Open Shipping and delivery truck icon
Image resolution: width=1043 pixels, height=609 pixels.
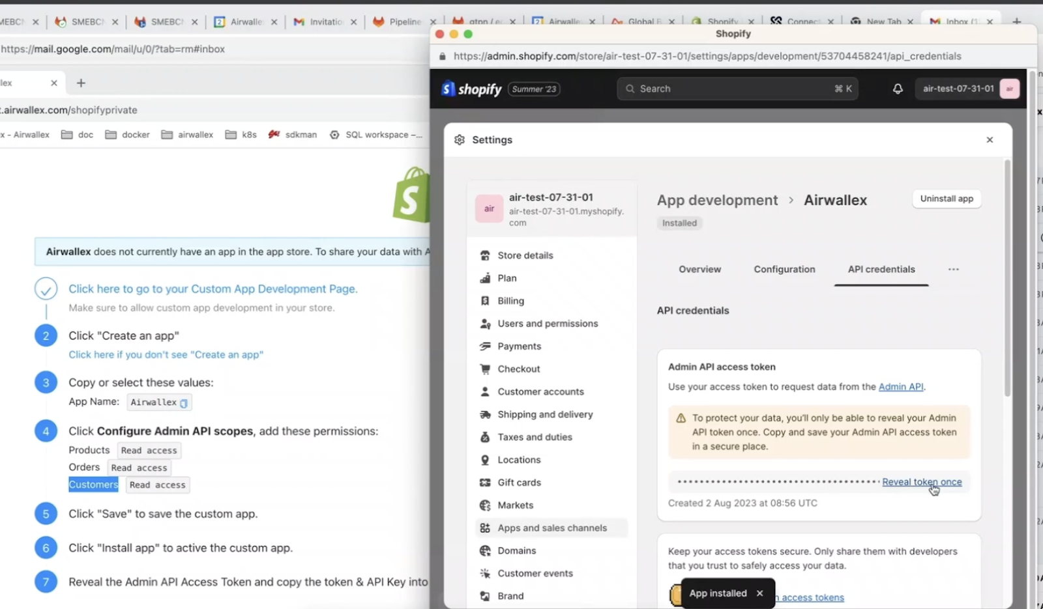point(485,415)
